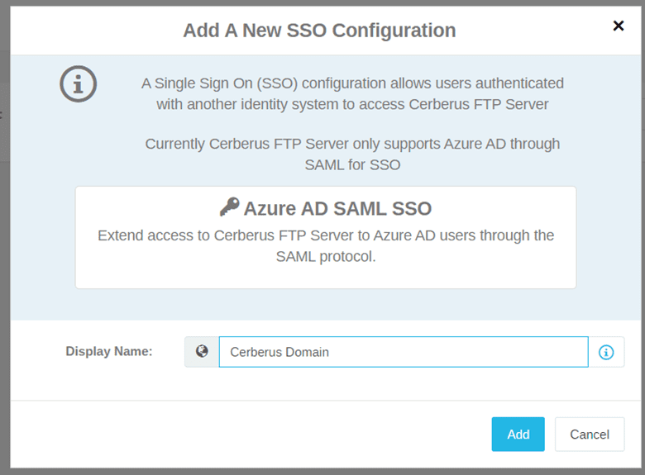Click the Single Sign On description paragraph

point(352,93)
